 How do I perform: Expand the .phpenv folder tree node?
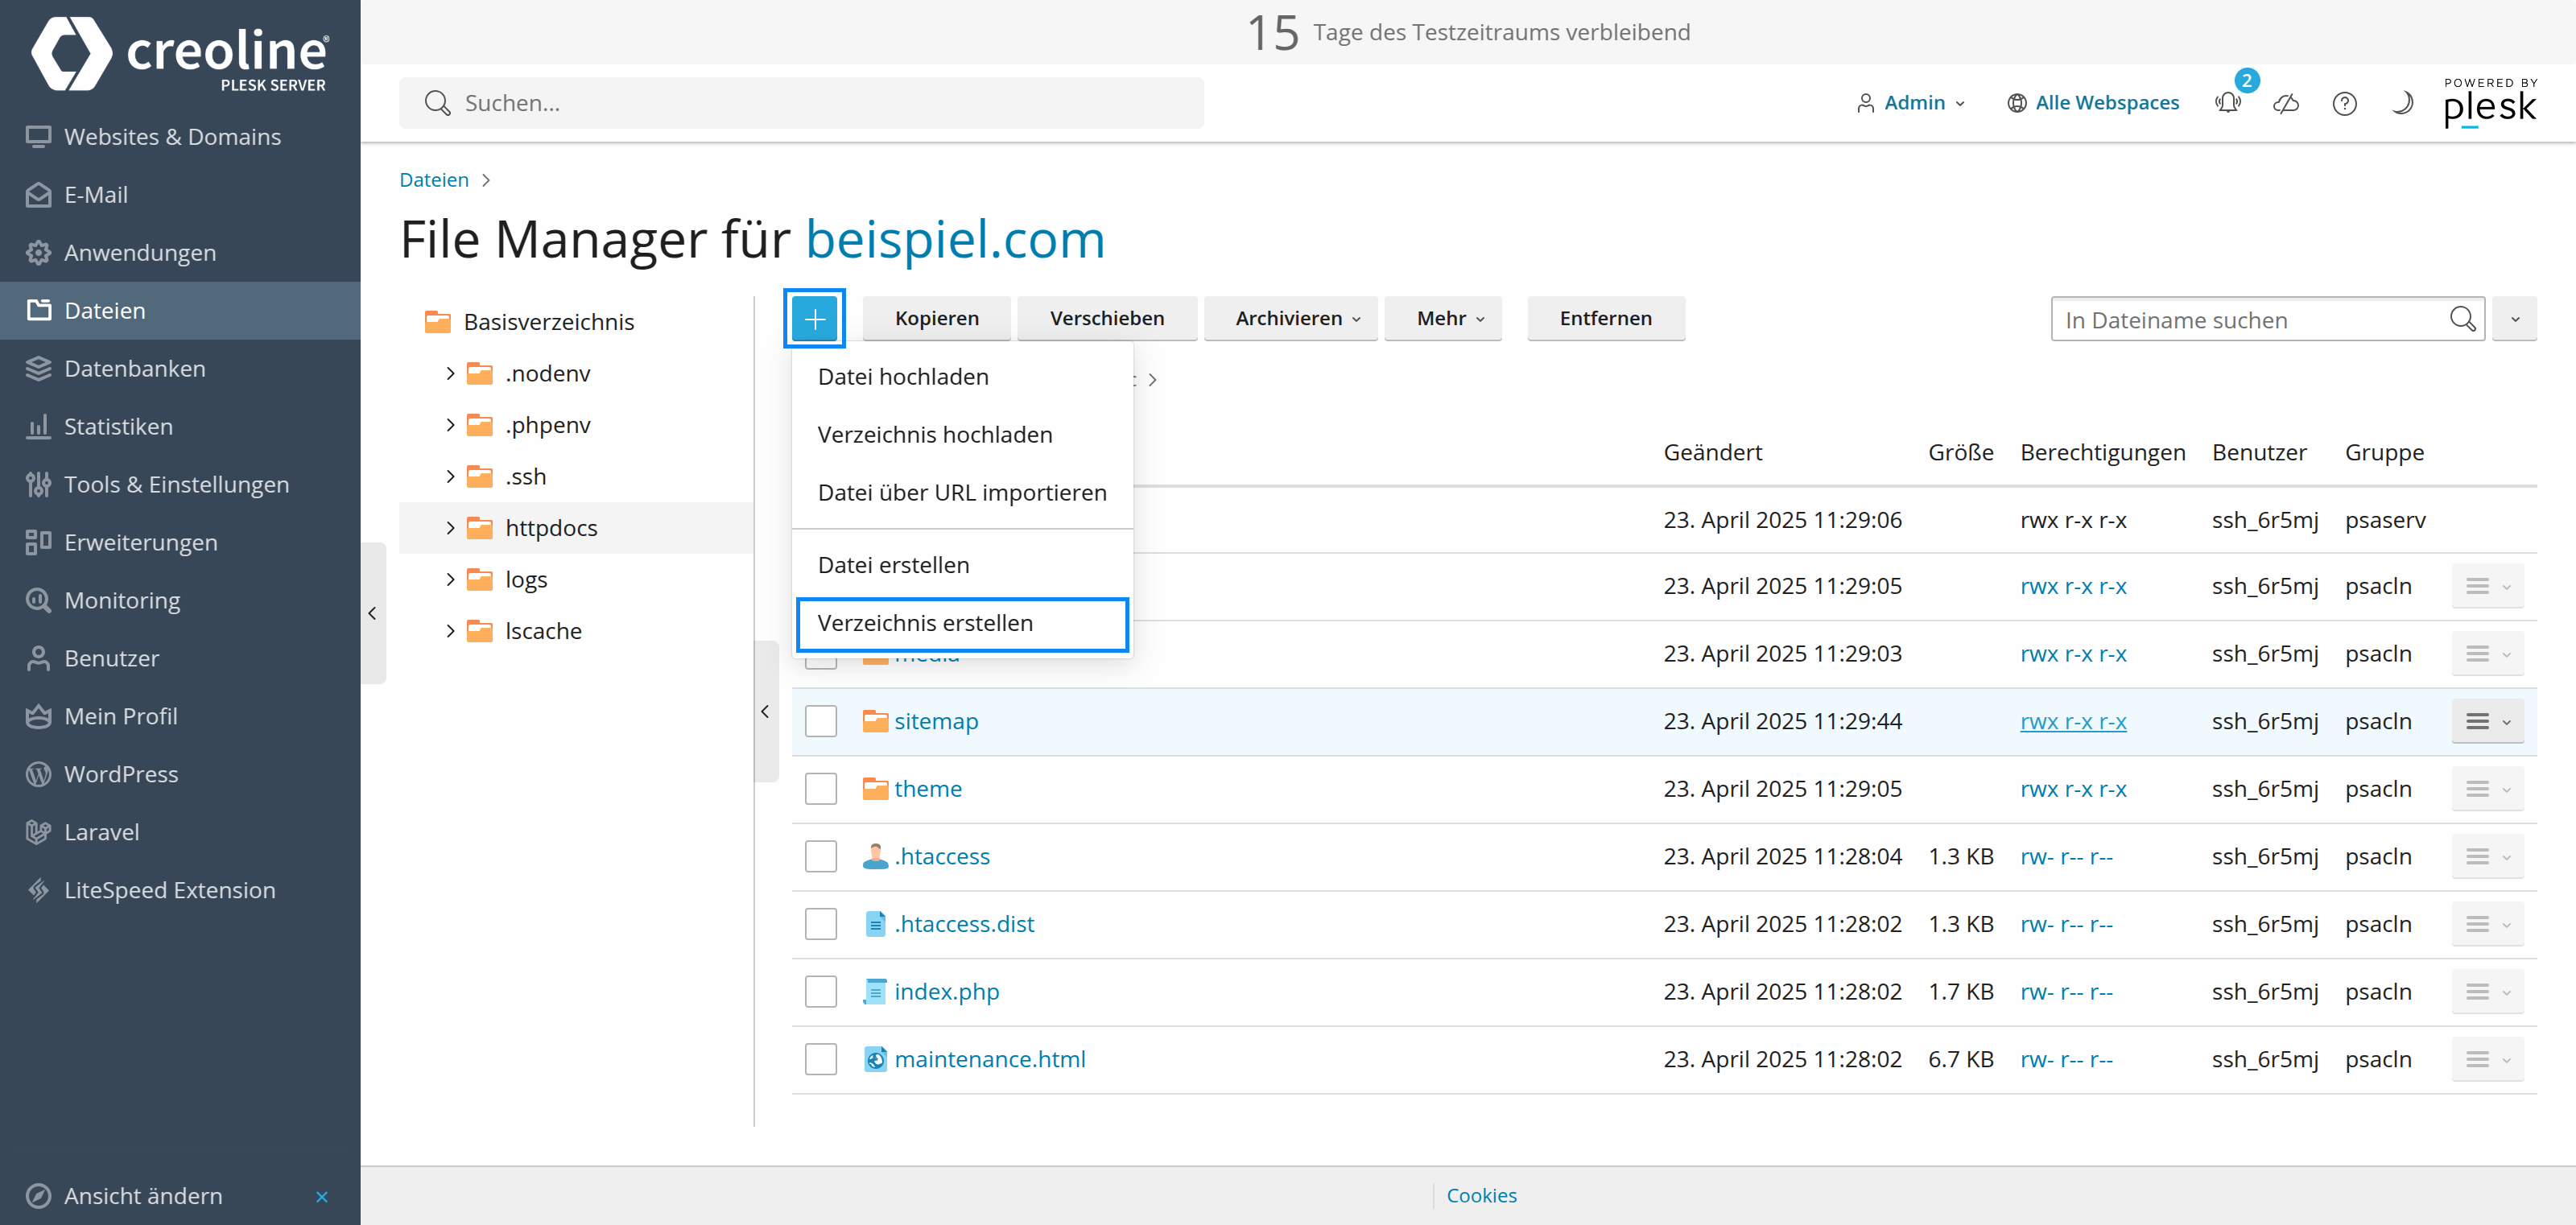450,425
